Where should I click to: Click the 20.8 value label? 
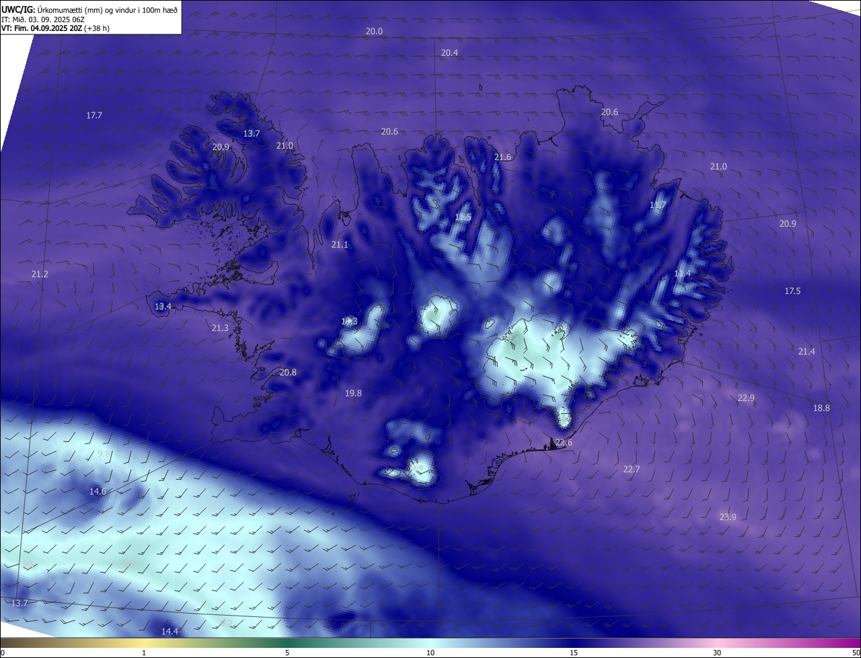(x=288, y=373)
